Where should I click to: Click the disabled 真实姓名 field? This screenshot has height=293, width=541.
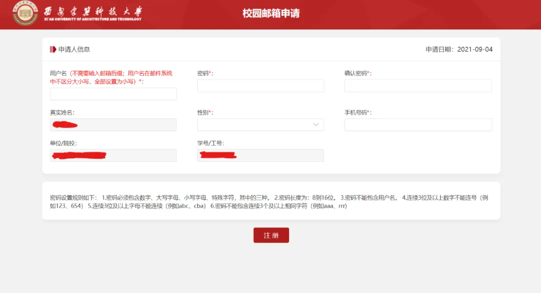point(113,124)
